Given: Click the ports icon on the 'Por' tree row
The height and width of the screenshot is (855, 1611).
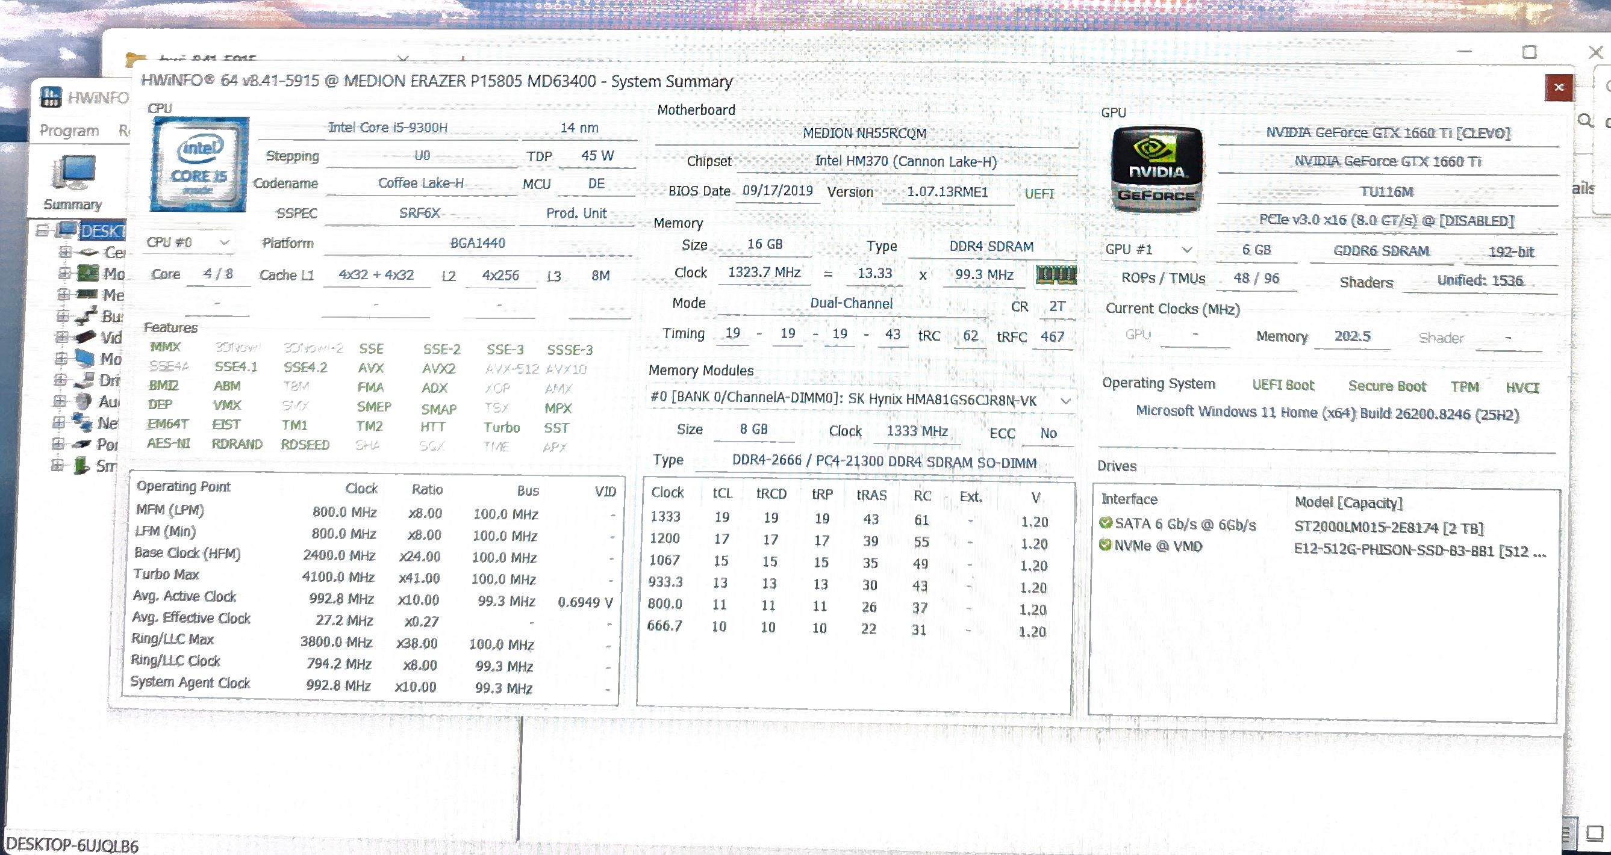Looking at the screenshot, I should pos(81,444).
